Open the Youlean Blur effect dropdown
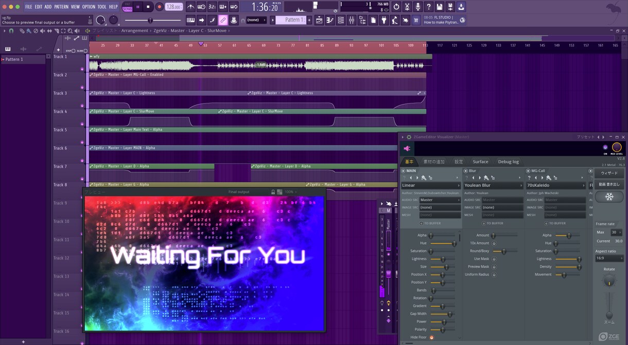 (x=493, y=185)
